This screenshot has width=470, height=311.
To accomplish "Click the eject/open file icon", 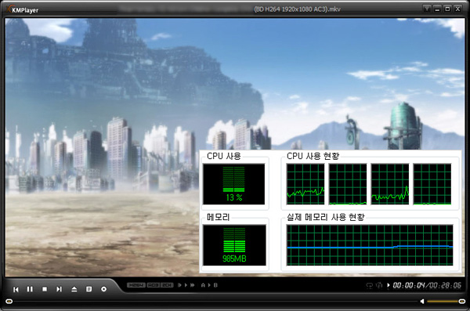I will coord(74,289).
